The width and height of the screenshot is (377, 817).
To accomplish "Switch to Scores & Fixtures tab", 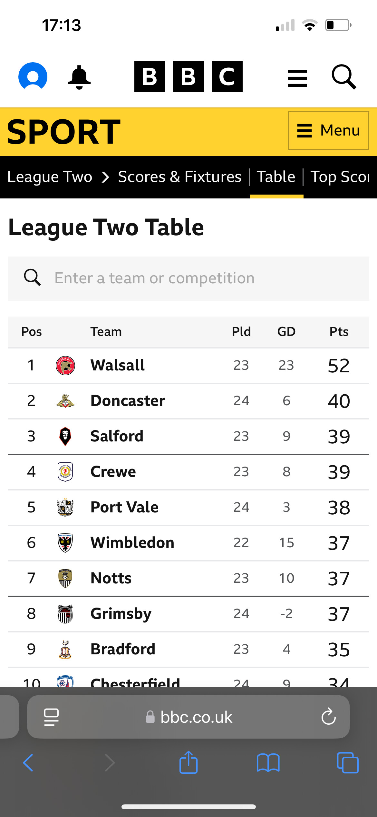I will pos(180,177).
